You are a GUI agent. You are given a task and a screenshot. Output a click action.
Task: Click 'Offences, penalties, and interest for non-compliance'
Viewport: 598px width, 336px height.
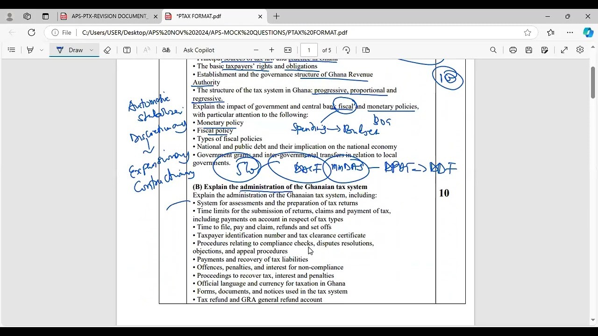[270, 267]
